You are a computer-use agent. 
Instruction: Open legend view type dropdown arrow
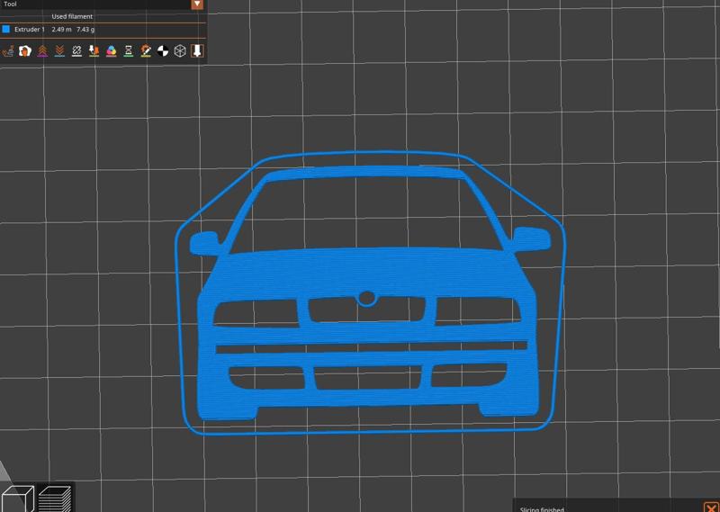pyautogui.click(x=197, y=4)
